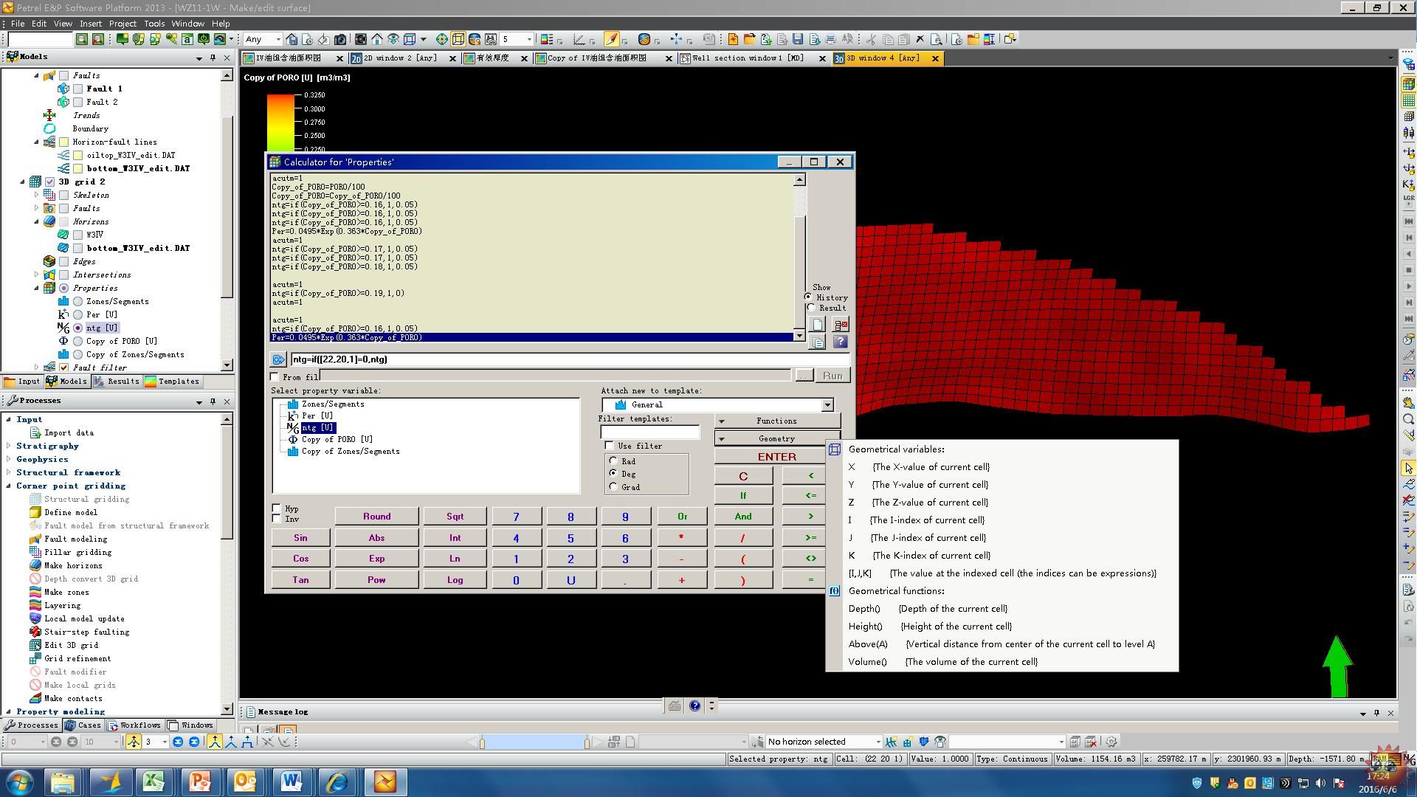The height and width of the screenshot is (797, 1417).
Task: Open the Insert menu
Action: point(90,24)
